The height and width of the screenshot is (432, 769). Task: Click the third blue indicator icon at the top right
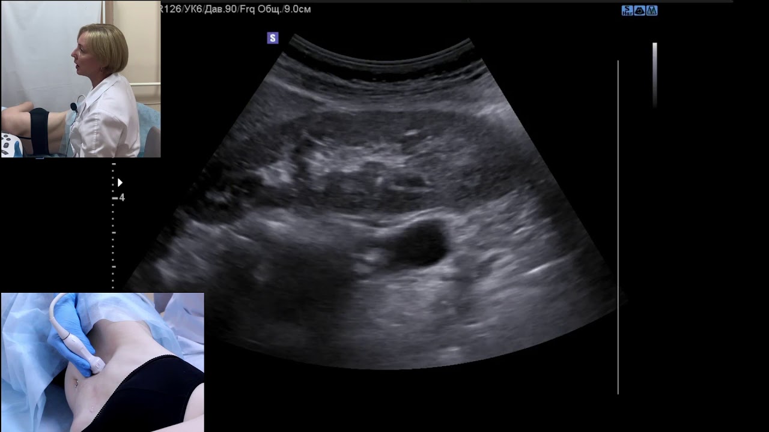(652, 10)
